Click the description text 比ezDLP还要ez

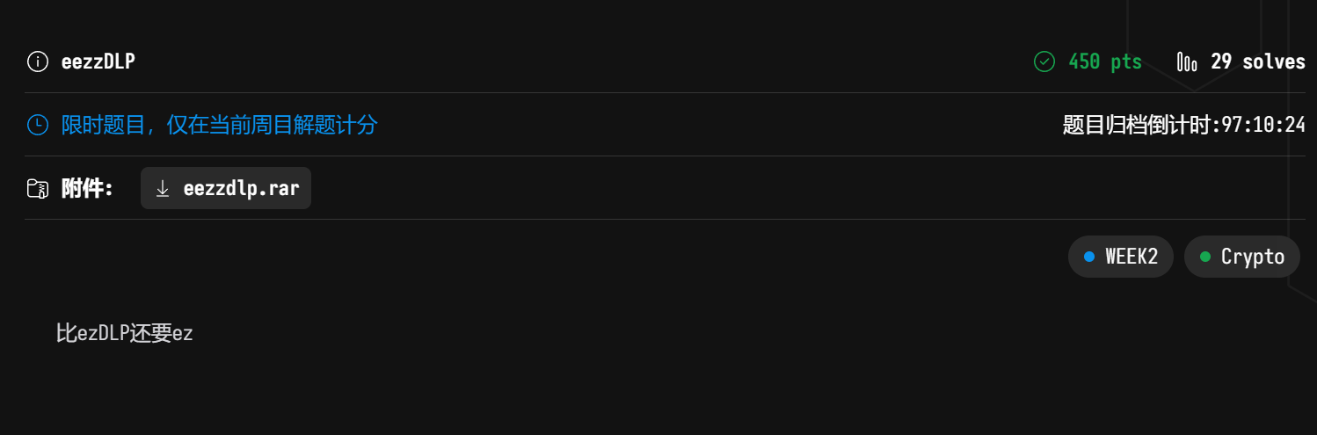pyautogui.click(x=124, y=334)
